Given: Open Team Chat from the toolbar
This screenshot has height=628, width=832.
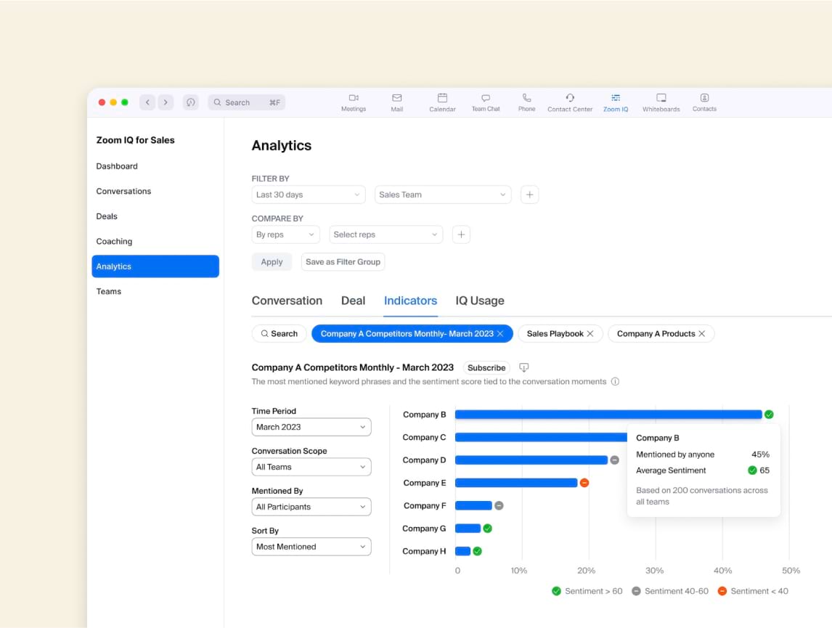Looking at the screenshot, I should point(485,102).
